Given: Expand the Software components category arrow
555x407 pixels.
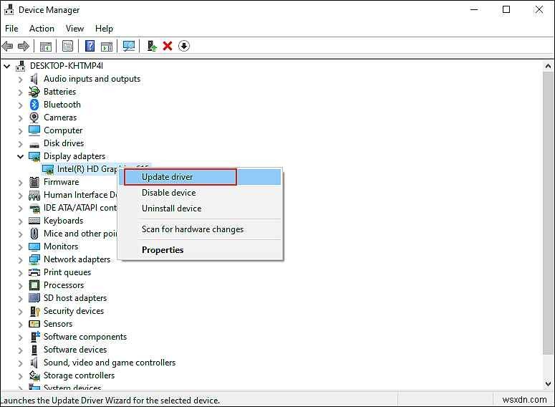Looking at the screenshot, I should coord(21,337).
